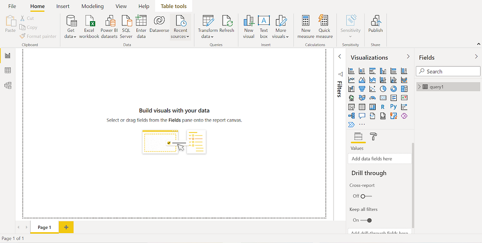Add a new report page
This screenshot has height=243, width=482.
(x=66, y=228)
